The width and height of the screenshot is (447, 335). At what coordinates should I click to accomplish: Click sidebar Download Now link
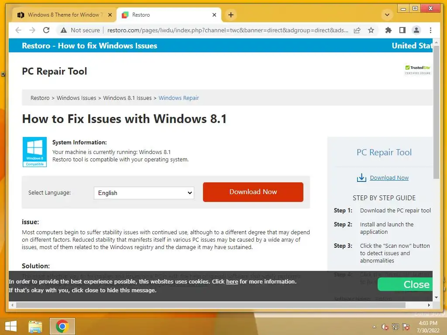(389, 178)
